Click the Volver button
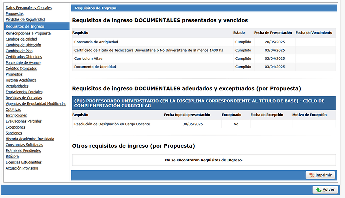Image resolution: width=345 pixels, height=198 pixels. point(325,190)
